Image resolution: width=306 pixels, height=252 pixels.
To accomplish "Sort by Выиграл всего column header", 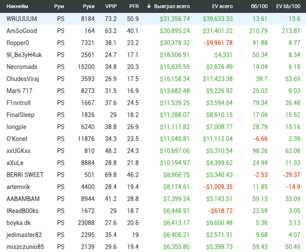I will tap(172, 7).
